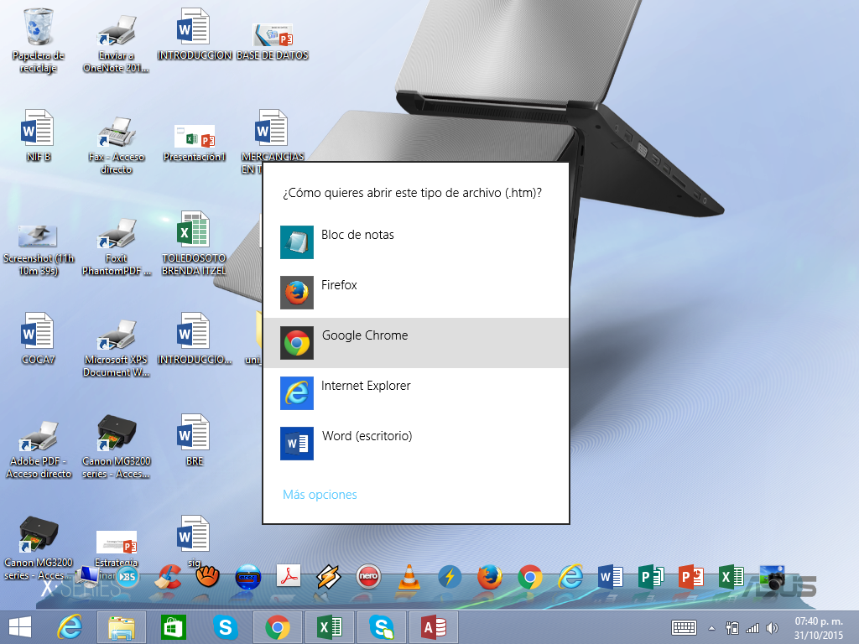Image resolution: width=859 pixels, height=644 pixels.
Task: Switch to Microsoft Access in the taskbar
Action: pyautogui.click(x=433, y=626)
